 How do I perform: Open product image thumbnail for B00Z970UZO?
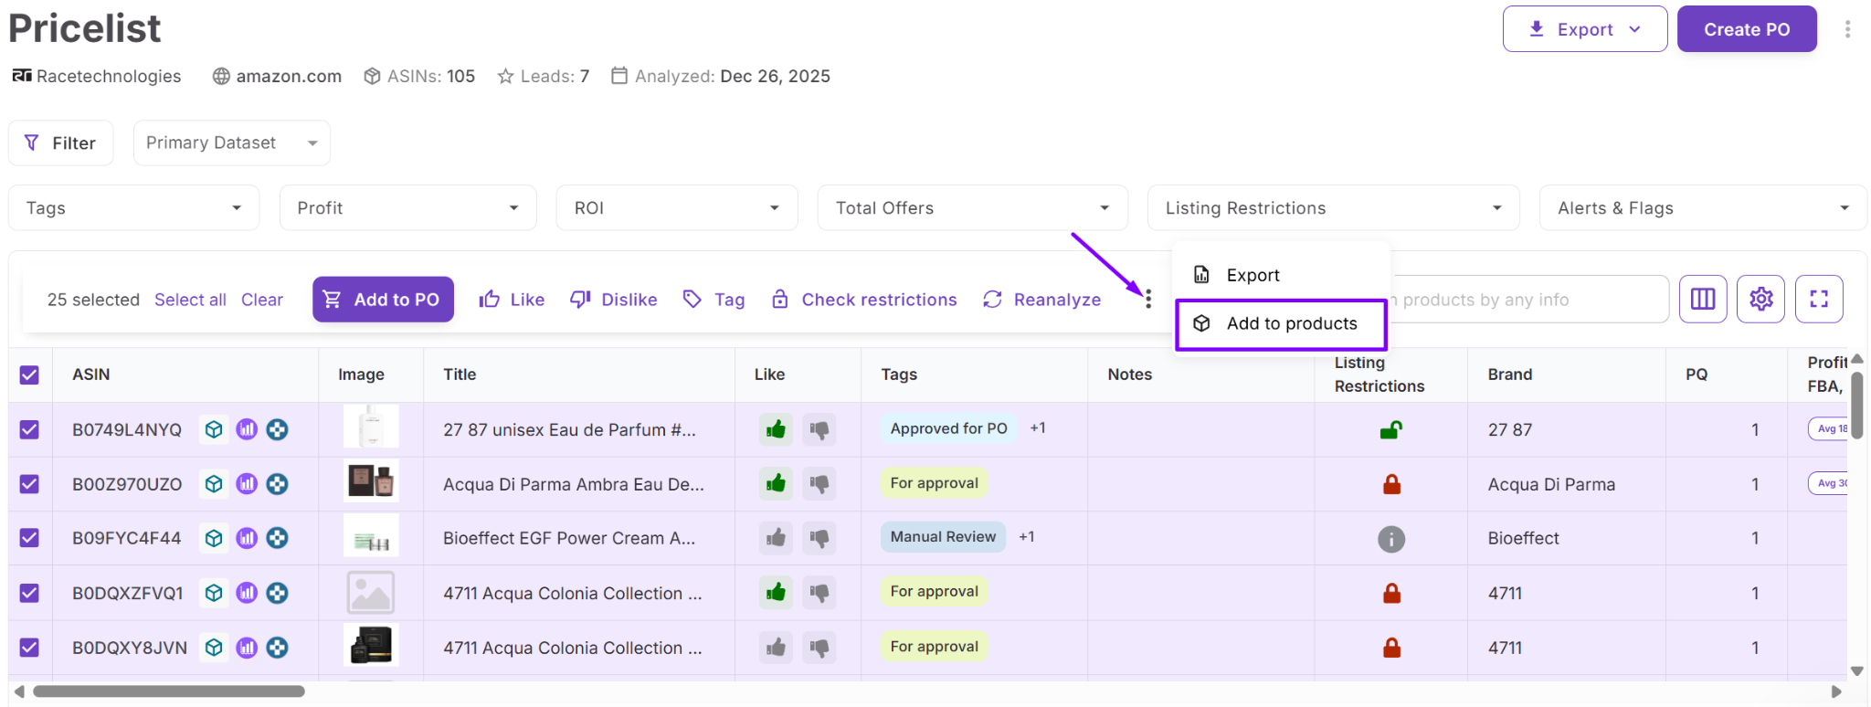[x=371, y=481]
